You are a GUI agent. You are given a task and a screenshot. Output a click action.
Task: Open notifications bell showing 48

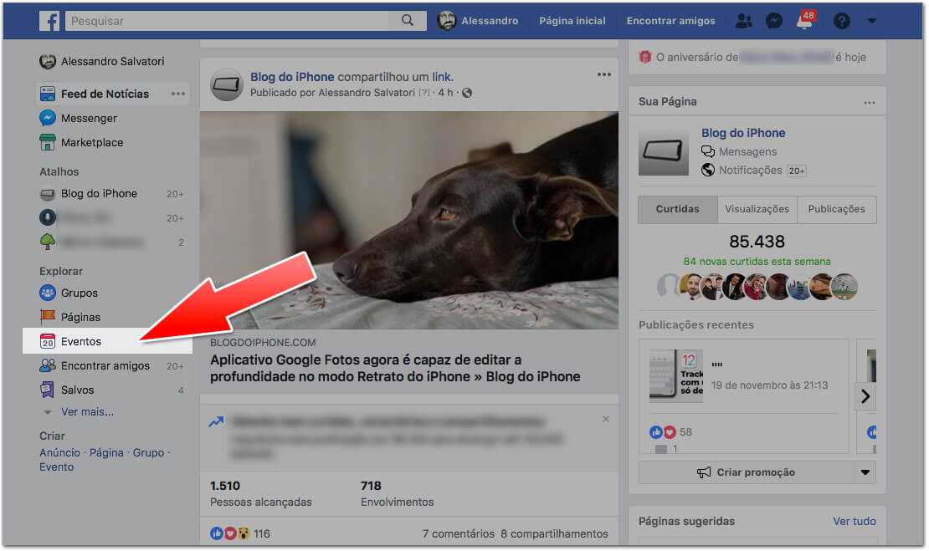[x=804, y=20]
